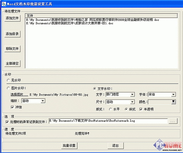The height and width of the screenshot is (153, 183).
Task: Open the 字体 font dropdown
Action: click(x=173, y=94)
